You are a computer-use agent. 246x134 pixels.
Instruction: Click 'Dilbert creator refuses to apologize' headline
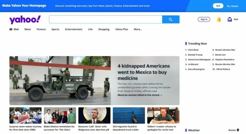point(162,128)
